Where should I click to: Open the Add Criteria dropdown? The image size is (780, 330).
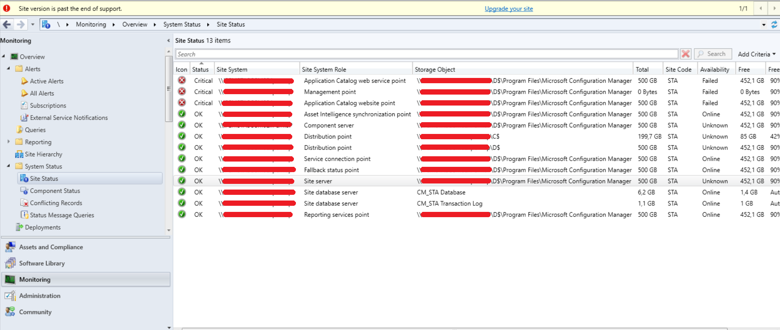757,54
